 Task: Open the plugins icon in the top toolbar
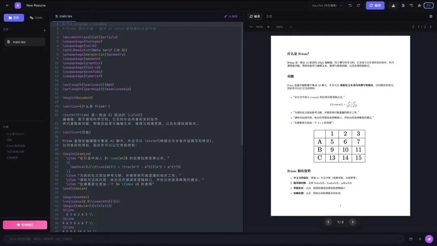pos(419,5)
